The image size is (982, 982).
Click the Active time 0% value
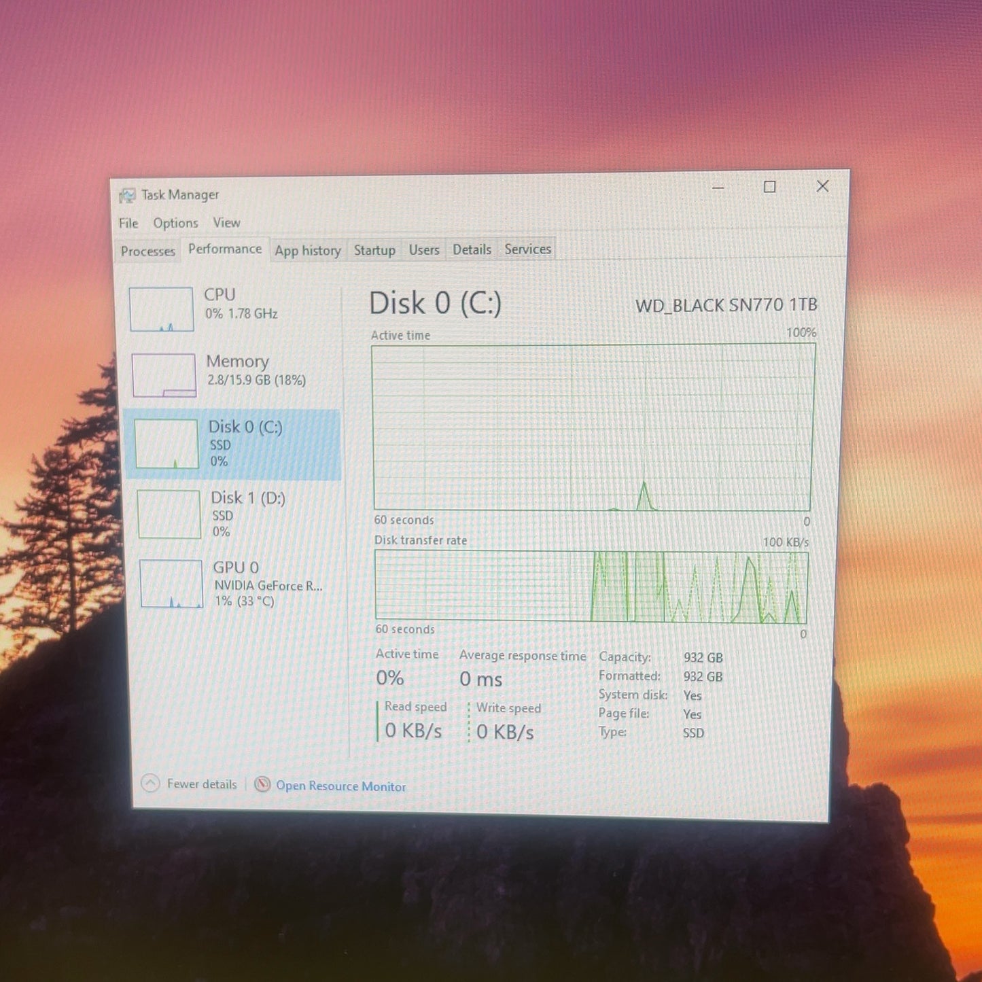click(390, 678)
